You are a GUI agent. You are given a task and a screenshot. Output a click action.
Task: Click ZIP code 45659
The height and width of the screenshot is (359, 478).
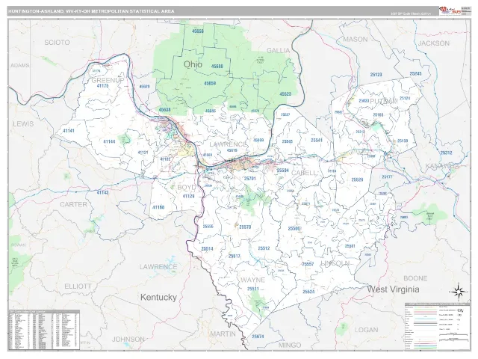(210, 83)
